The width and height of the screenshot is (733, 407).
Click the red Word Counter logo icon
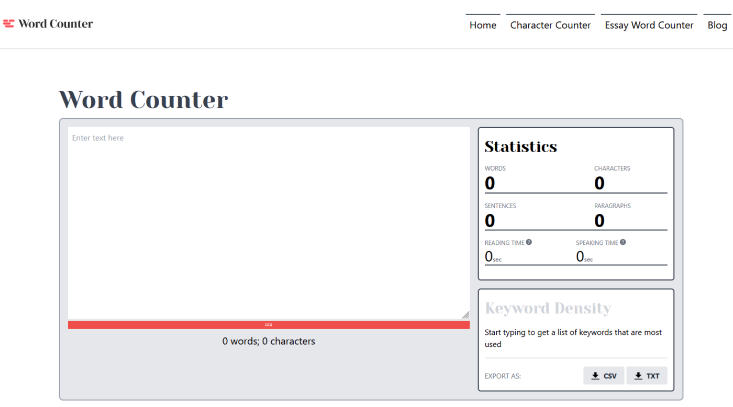pyautogui.click(x=8, y=24)
